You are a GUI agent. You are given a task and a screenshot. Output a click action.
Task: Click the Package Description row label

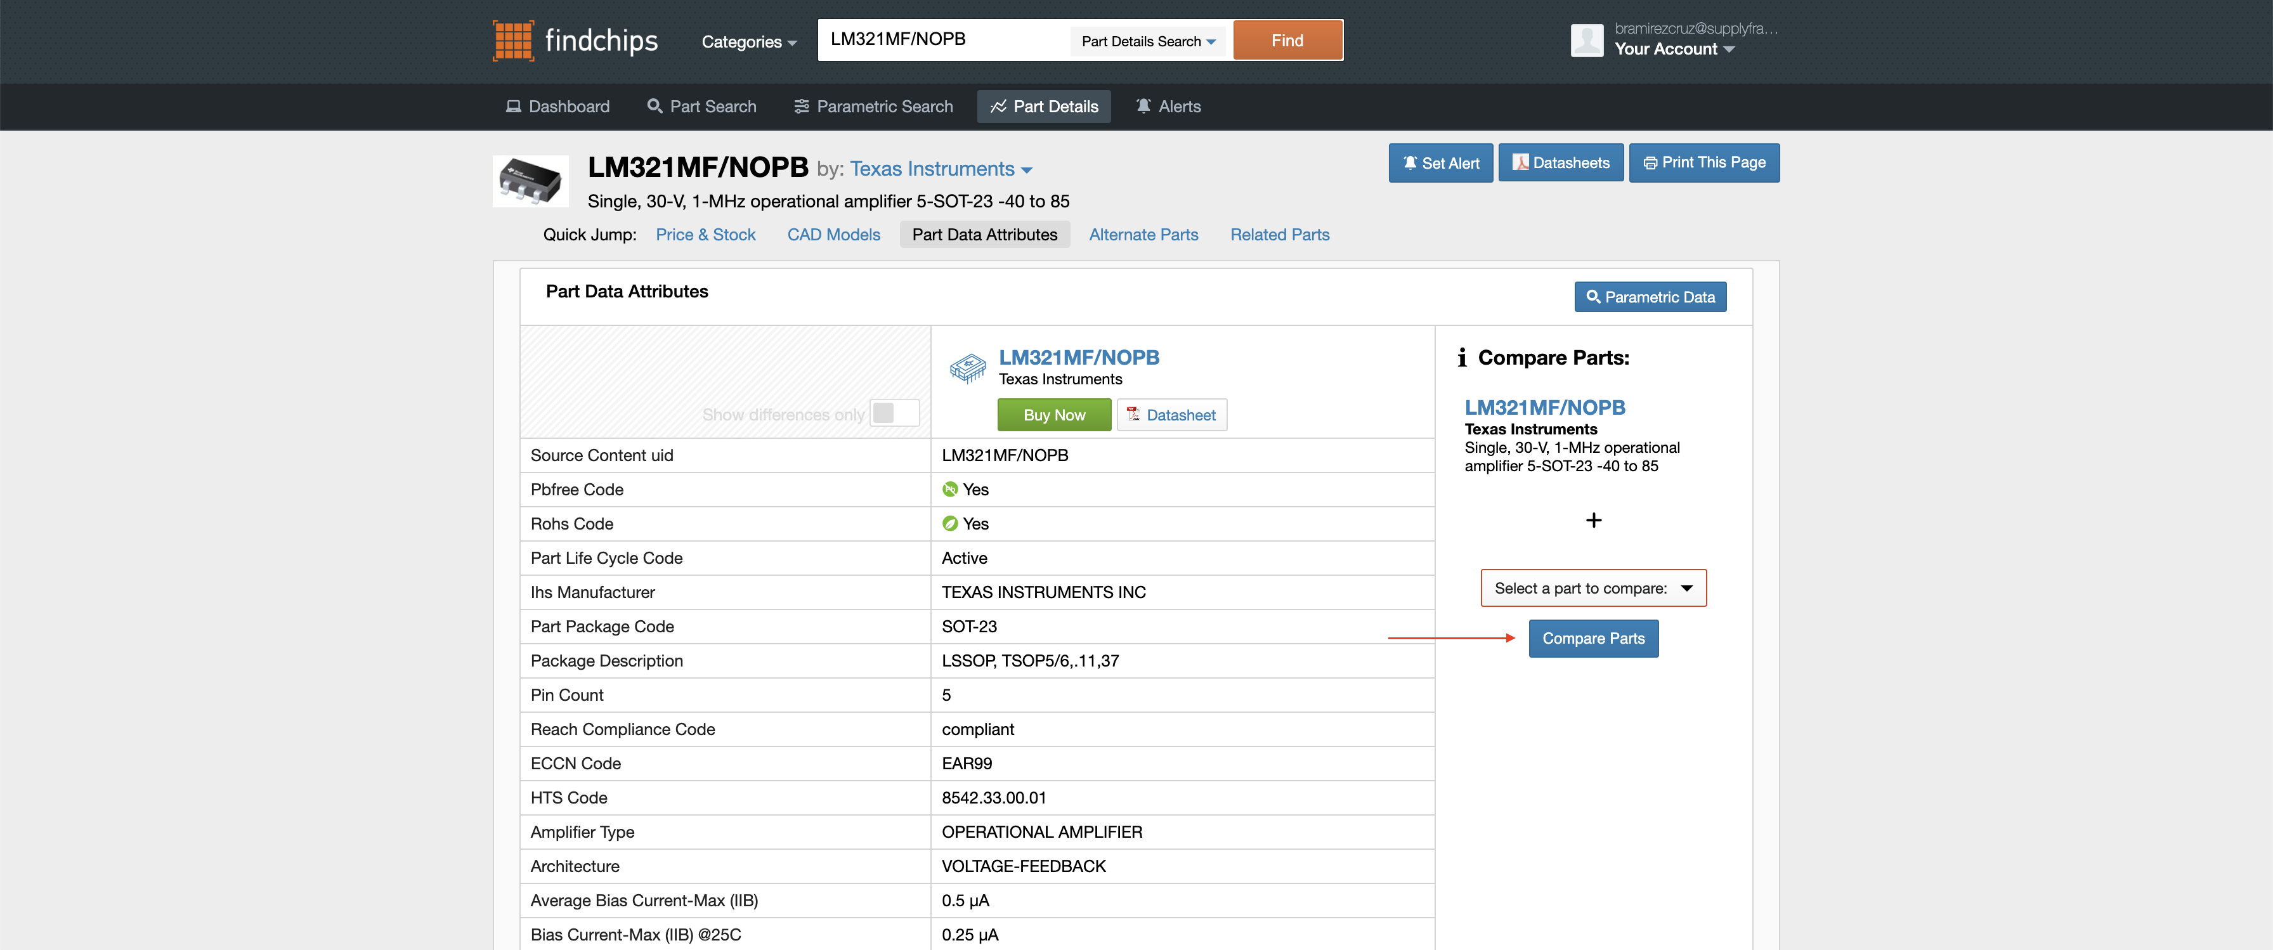pos(606,661)
